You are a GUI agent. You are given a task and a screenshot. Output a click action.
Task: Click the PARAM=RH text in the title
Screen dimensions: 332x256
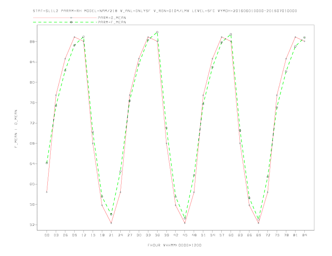click(71, 11)
